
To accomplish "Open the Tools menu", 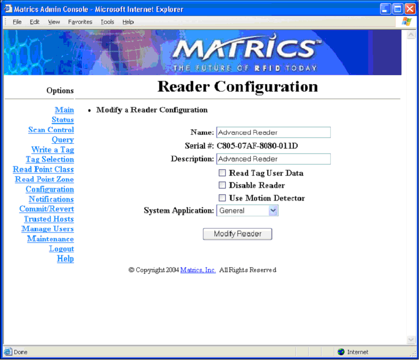I will [x=108, y=22].
